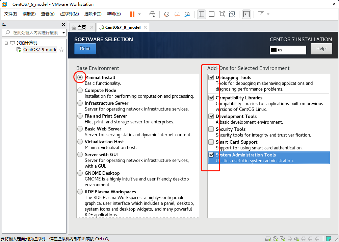Select Infrastructure Server radio button
Screen dimensions: 339x242
(x=80, y=103)
